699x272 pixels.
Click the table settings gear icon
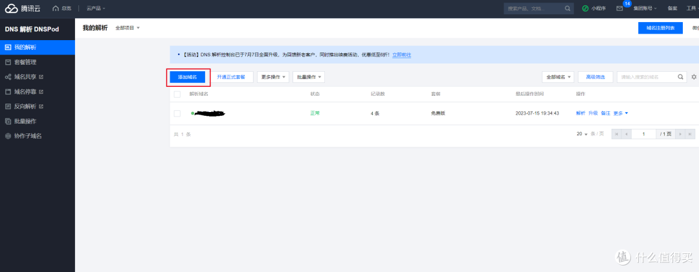pyautogui.click(x=694, y=76)
